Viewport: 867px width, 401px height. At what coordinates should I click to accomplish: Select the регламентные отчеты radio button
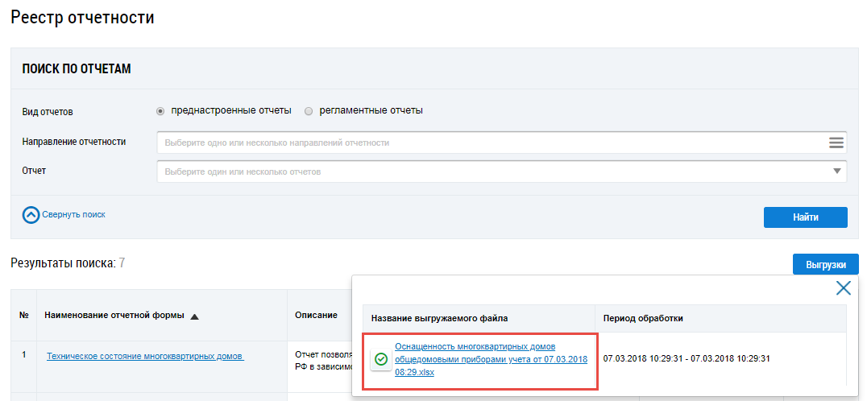tap(309, 111)
